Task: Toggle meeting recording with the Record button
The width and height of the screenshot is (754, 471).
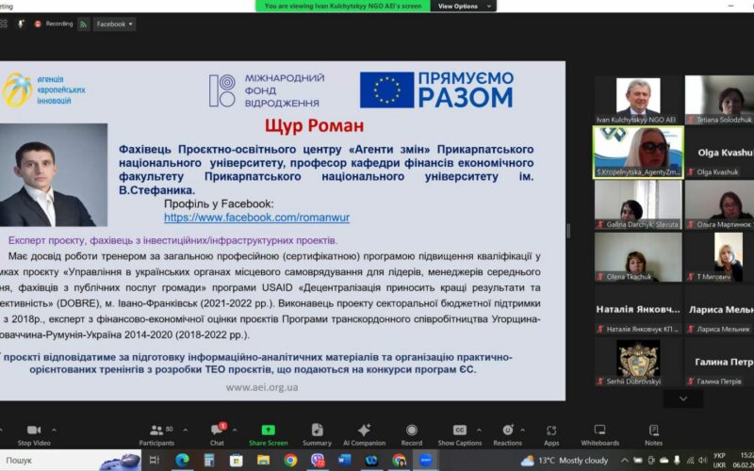Action: (411, 432)
